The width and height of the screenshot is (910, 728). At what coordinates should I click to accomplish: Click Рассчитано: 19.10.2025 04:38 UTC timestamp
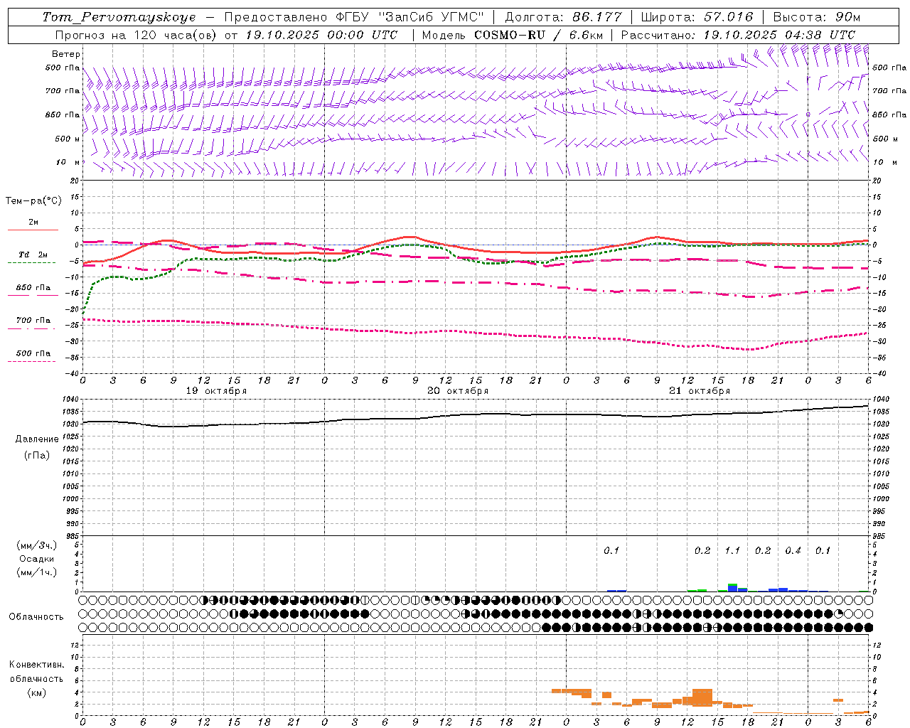click(738, 35)
